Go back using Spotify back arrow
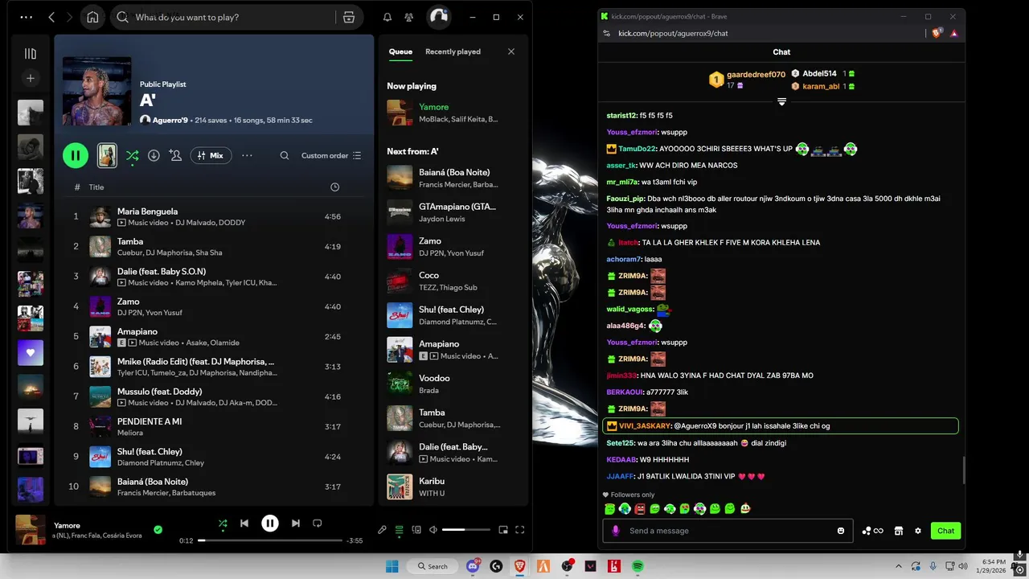Image resolution: width=1029 pixels, height=579 pixels. click(51, 17)
